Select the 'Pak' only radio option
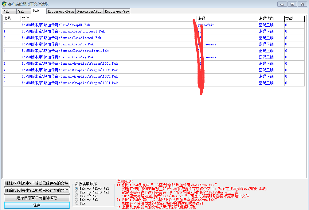Screen dimensions: 309x210 coord(76,203)
